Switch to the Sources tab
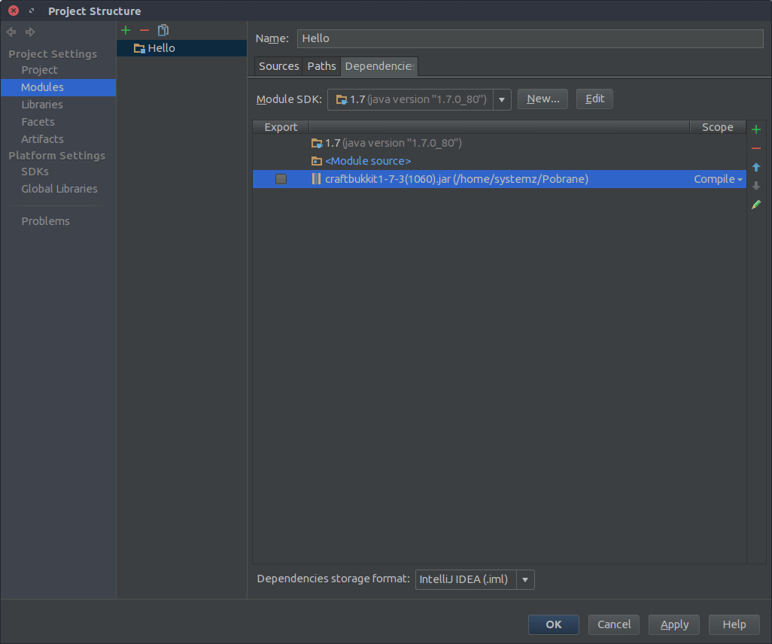Image resolution: width=772 pixels, height=644 pixels. (278, 66)
